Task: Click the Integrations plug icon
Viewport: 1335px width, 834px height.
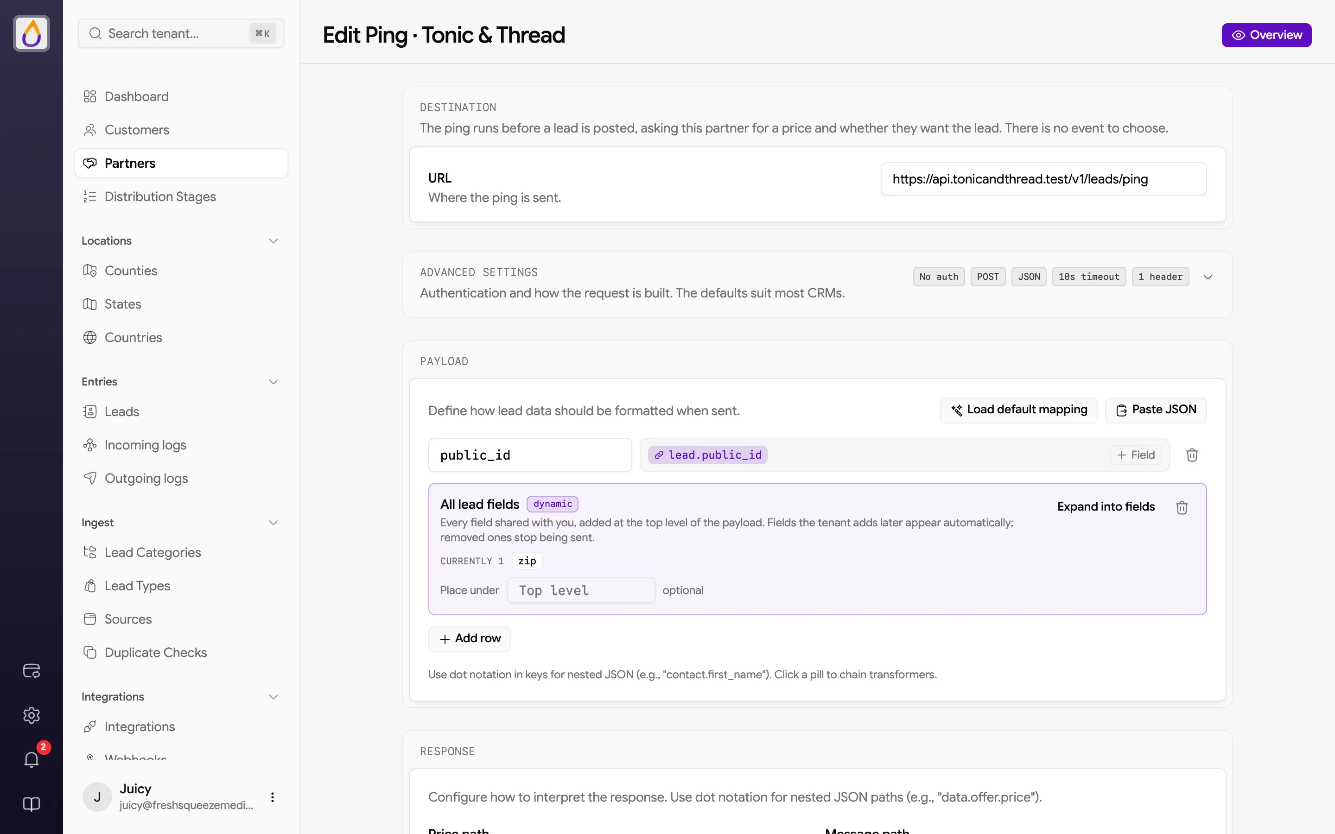Action: pos(90,727)
